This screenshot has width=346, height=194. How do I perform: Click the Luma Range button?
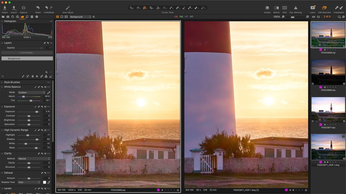click(x=27, y=53)
